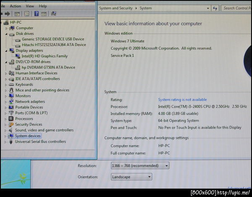Viewport: 252px width, 197px height.
Task: Click the show/hide console tree toolbar icon
Action: point(17,14)
